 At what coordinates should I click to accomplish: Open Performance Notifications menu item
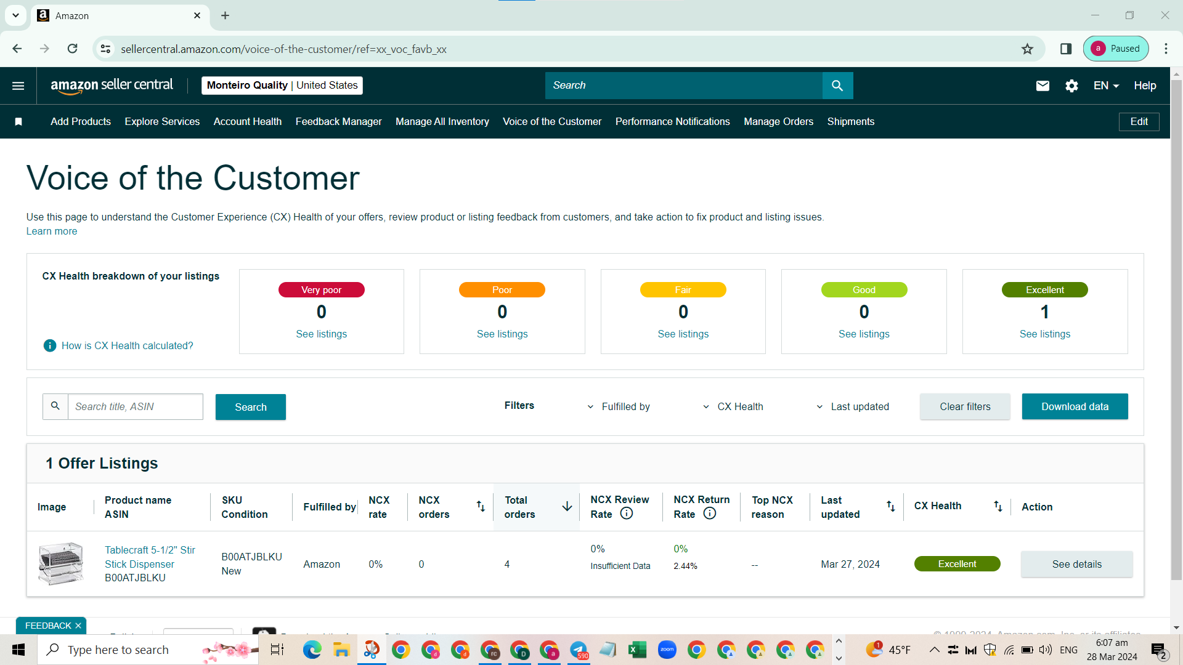click(673, 121)
